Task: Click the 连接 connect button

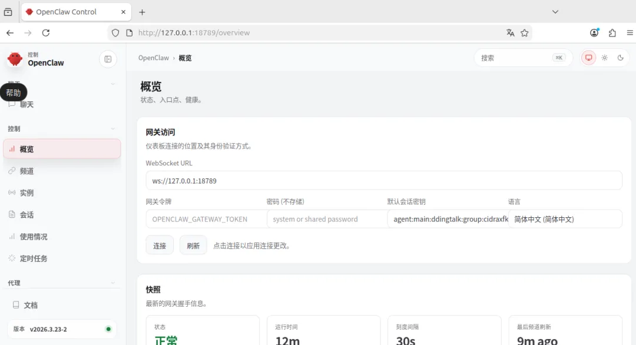Action: (x=160, y=246)
